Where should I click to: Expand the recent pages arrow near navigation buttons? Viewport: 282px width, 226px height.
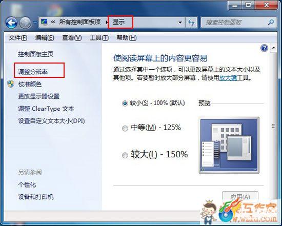(35, 23)
